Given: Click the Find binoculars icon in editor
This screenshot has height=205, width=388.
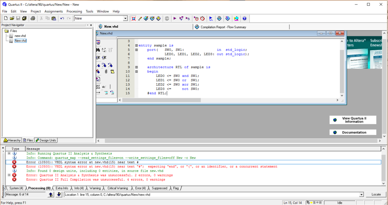Looking at the screenshot, I should pos(98,50).
